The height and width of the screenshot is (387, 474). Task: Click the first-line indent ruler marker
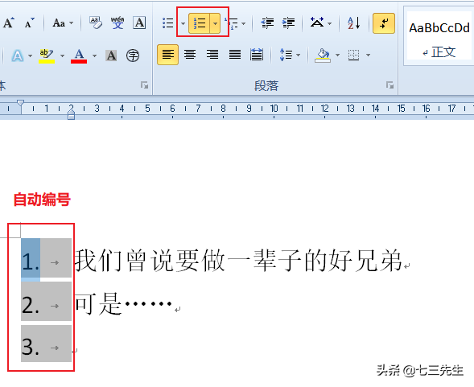pyautogui.click(x=20, y=103)
